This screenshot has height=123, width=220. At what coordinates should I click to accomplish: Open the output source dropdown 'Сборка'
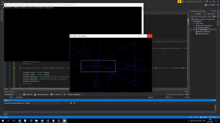point(42,103)
